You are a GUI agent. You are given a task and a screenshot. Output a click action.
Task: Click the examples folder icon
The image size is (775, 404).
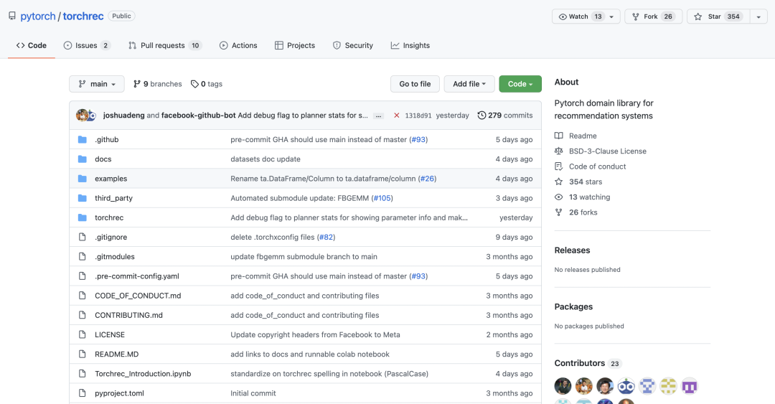[x=82, y=179]
